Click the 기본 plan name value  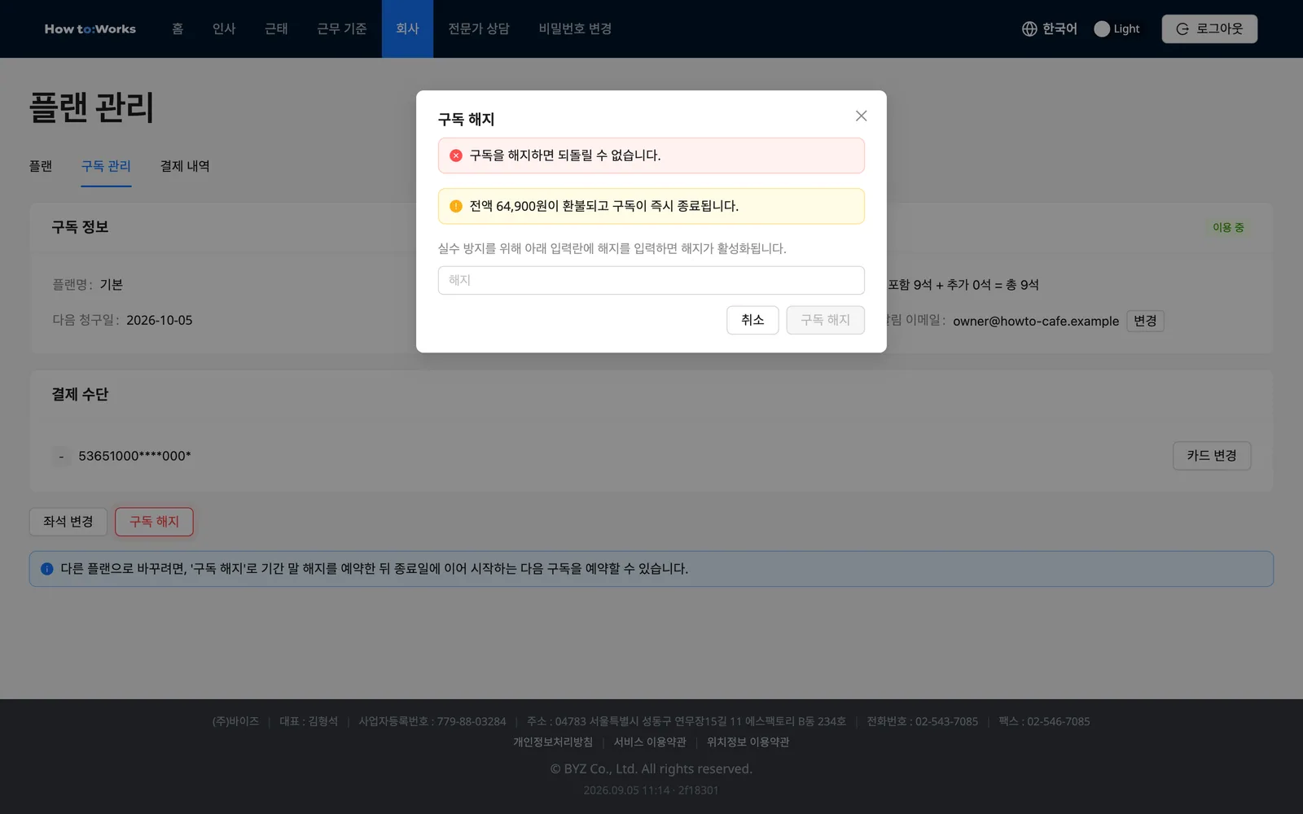coord(112,285)
